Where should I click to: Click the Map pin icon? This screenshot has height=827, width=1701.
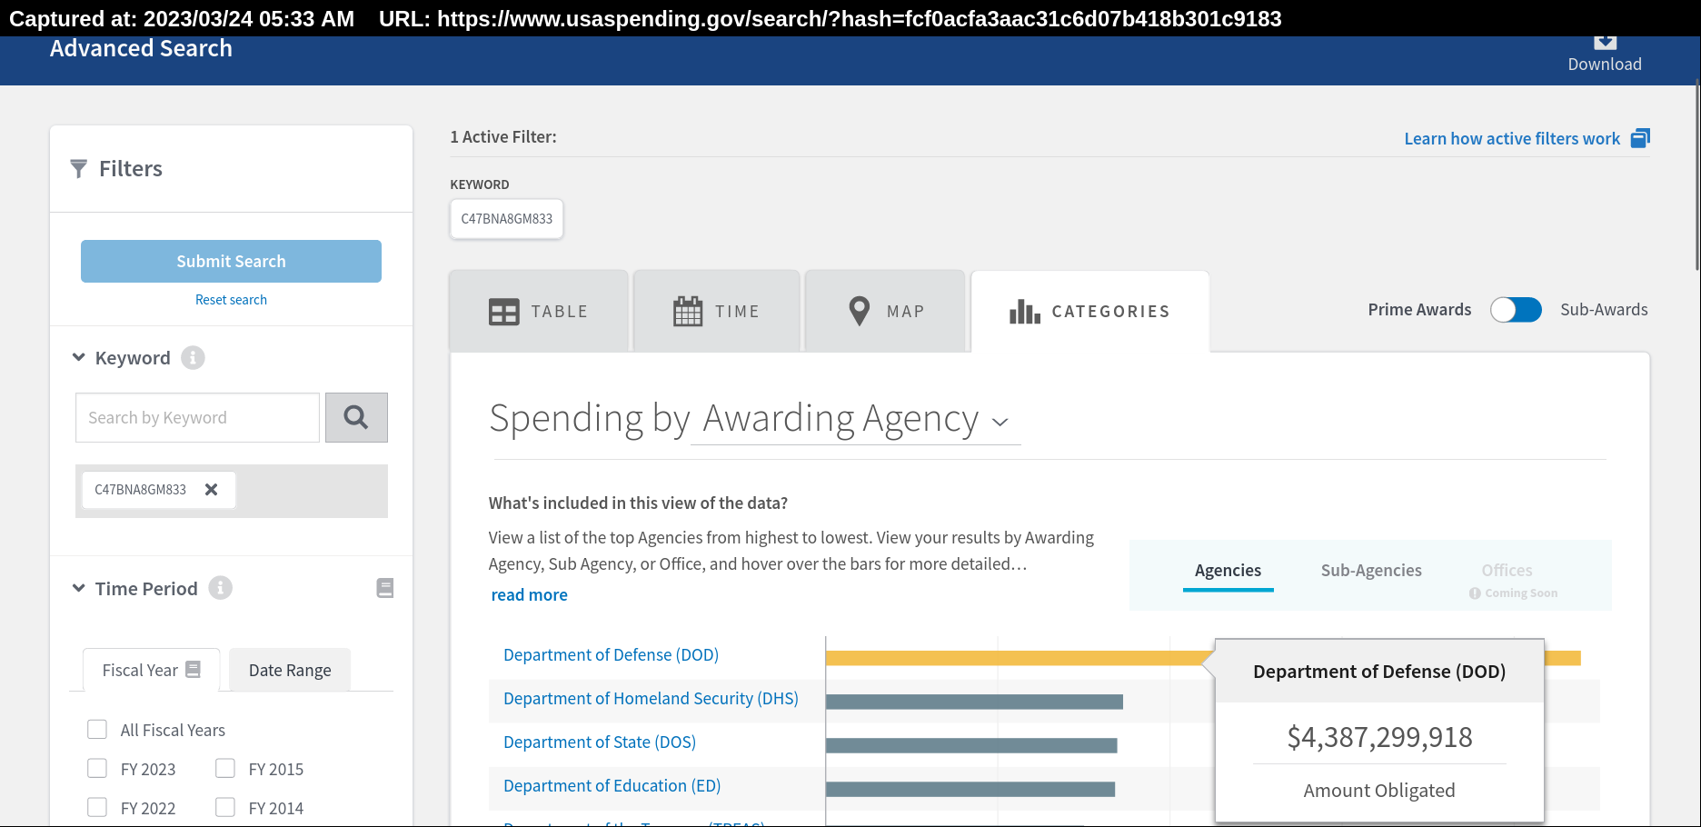coord(859,312)
